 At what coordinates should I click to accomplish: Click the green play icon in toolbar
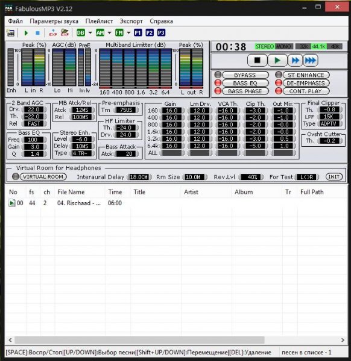point(26,33)
